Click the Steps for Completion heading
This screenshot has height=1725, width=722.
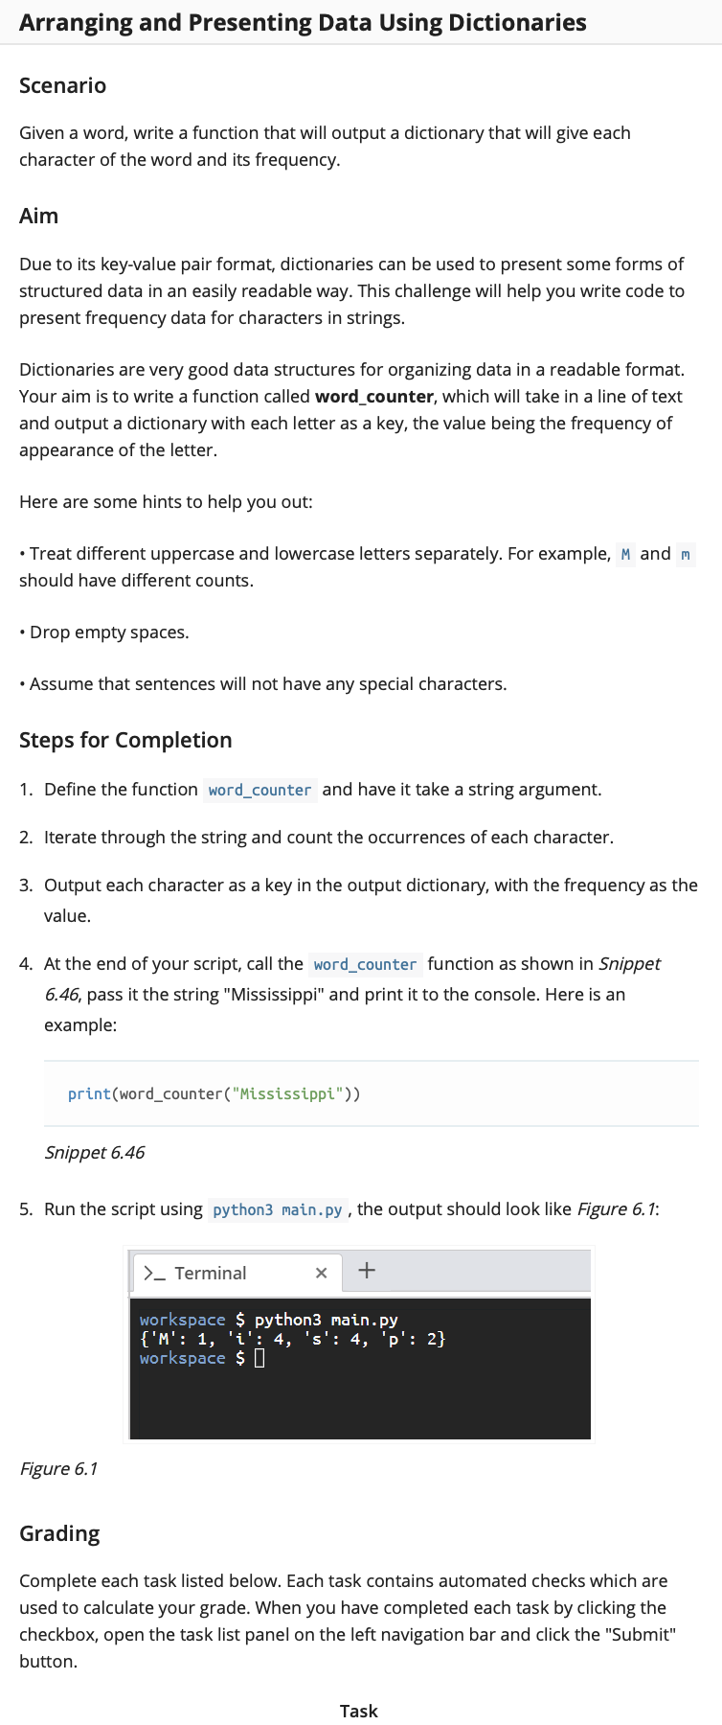coord(125,740)
